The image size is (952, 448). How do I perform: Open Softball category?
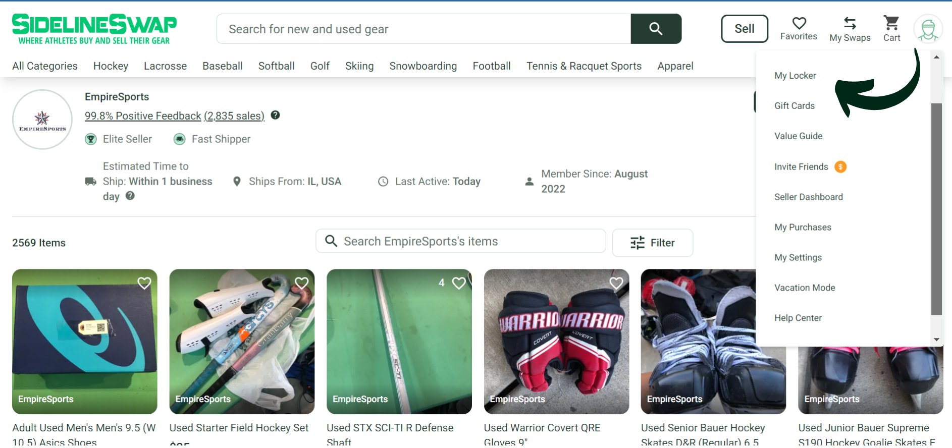(x=276, y=66)
